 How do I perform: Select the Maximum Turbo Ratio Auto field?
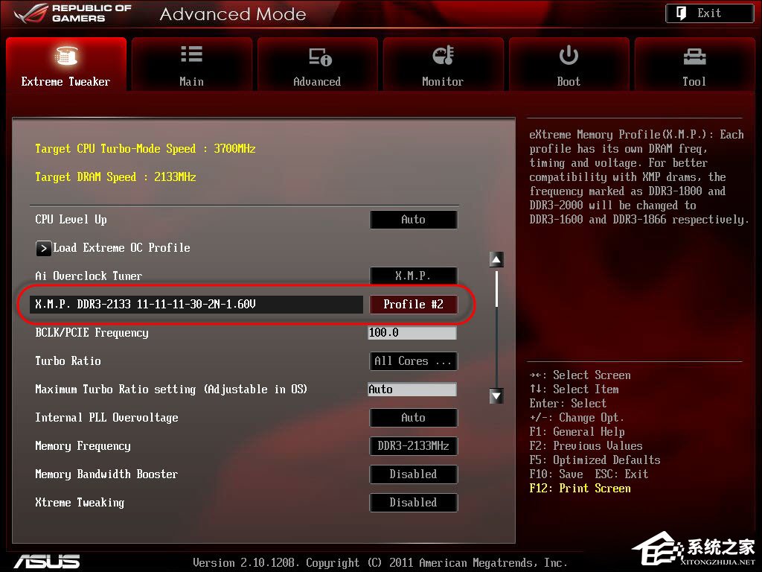pos(412,389)
